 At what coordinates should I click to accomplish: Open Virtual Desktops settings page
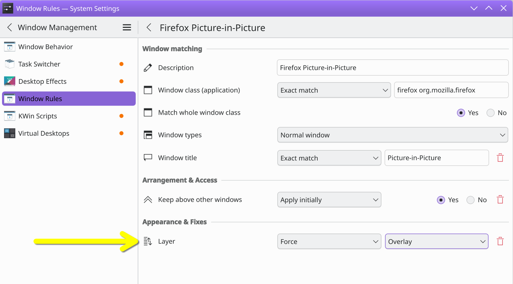point(69,133)
